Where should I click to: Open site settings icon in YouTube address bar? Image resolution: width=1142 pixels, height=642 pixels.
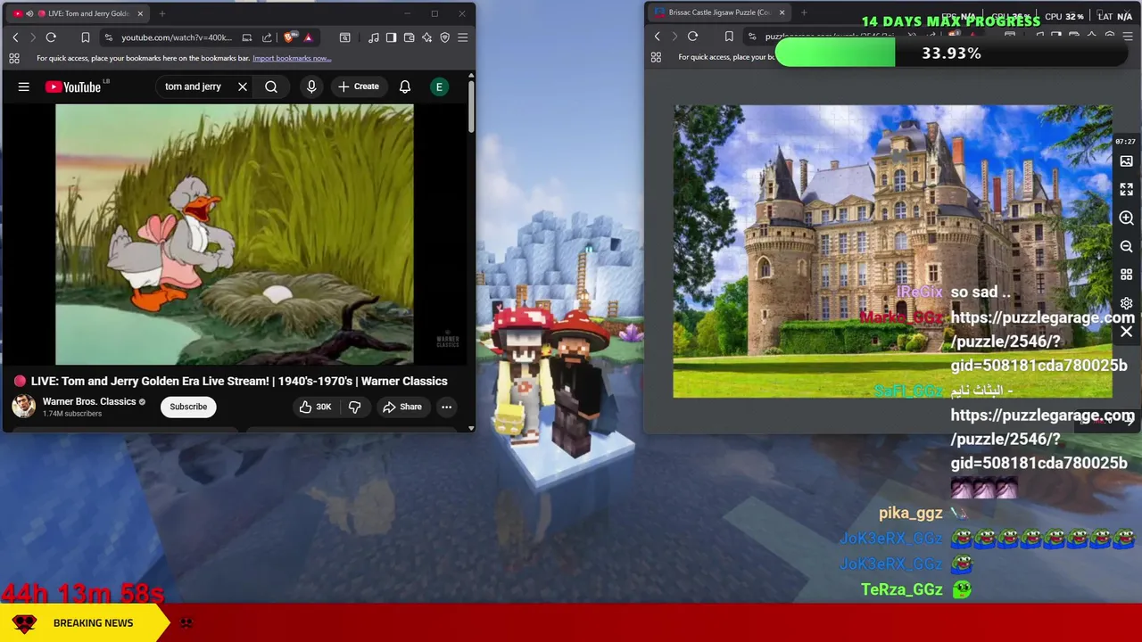108,37
